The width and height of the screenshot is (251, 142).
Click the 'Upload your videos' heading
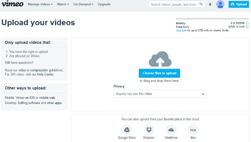(38, 23)
